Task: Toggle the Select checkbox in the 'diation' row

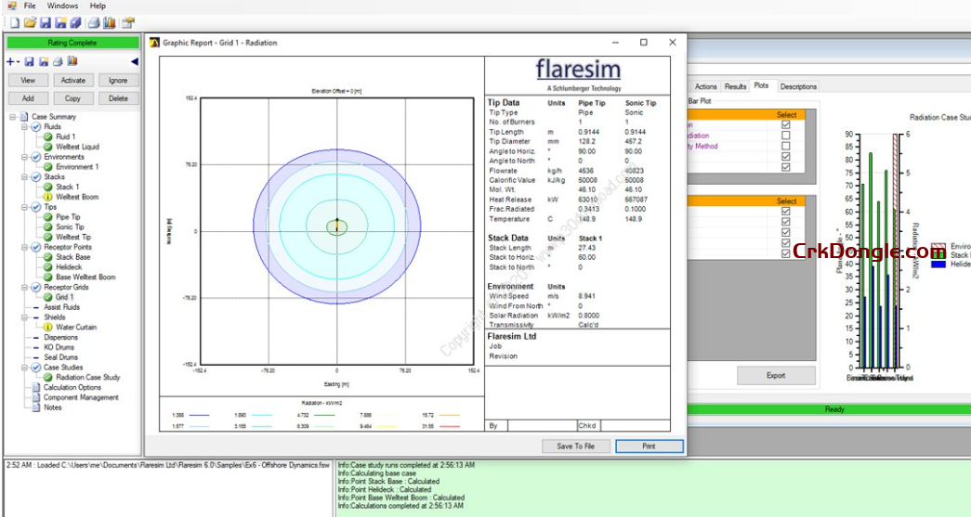Action: coord(786,136)
